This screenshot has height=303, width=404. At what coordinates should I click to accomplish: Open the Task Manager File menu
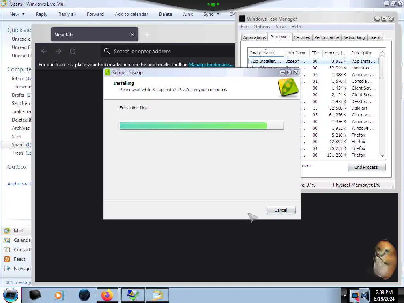(x=245, y=27)
